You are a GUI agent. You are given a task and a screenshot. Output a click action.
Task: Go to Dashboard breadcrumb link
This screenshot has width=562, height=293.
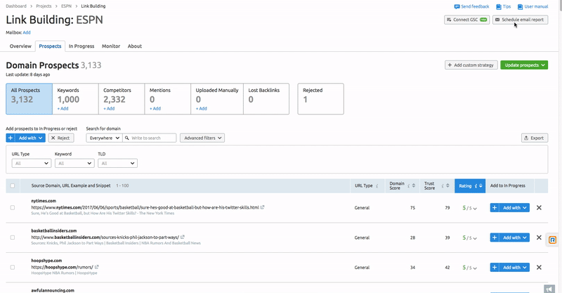pyautogui.click(x=16, y=6)
